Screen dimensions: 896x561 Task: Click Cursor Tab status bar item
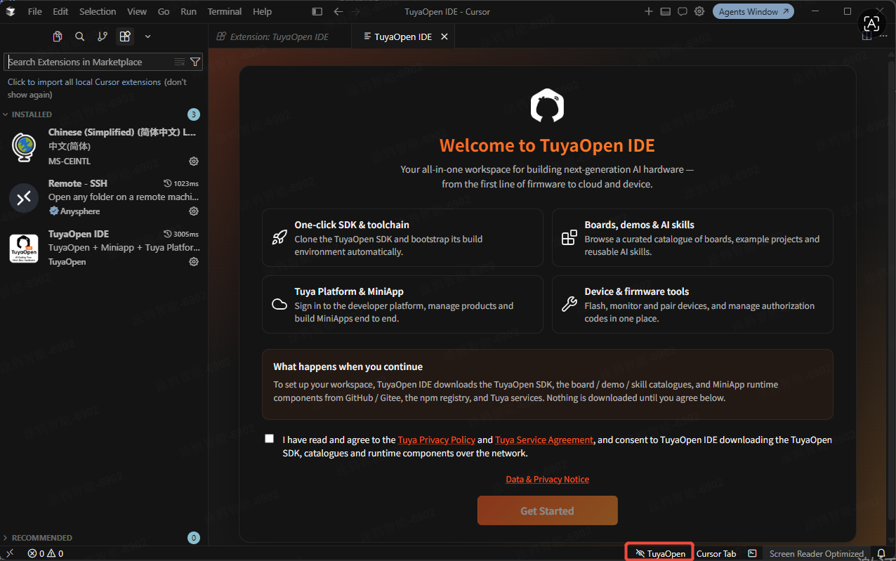(716, 553)
